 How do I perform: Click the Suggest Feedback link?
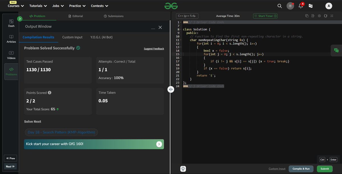(x=154, y=49)
